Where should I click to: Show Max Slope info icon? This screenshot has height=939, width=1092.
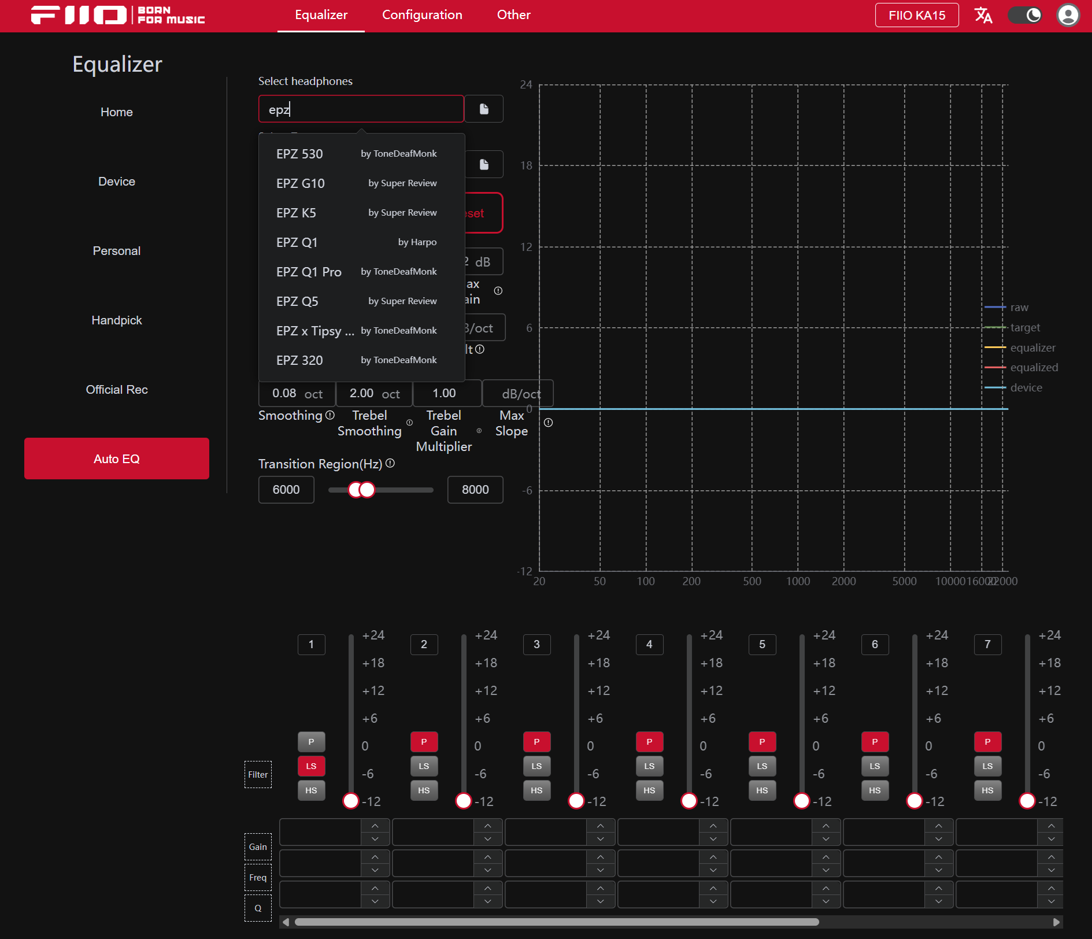tap(549, 423)
